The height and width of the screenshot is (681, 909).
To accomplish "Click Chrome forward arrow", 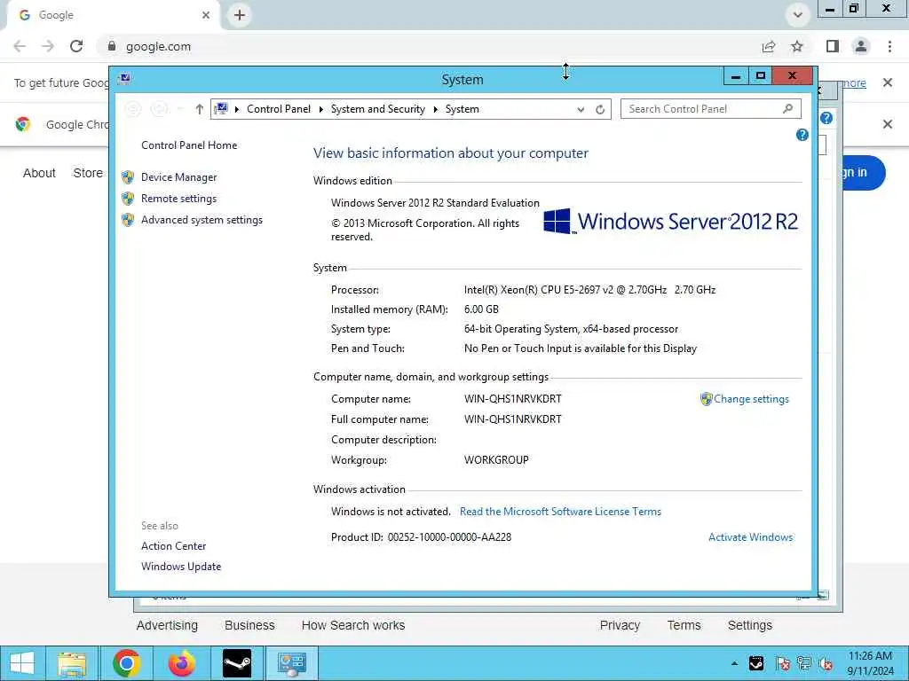I will coord(48,46).
